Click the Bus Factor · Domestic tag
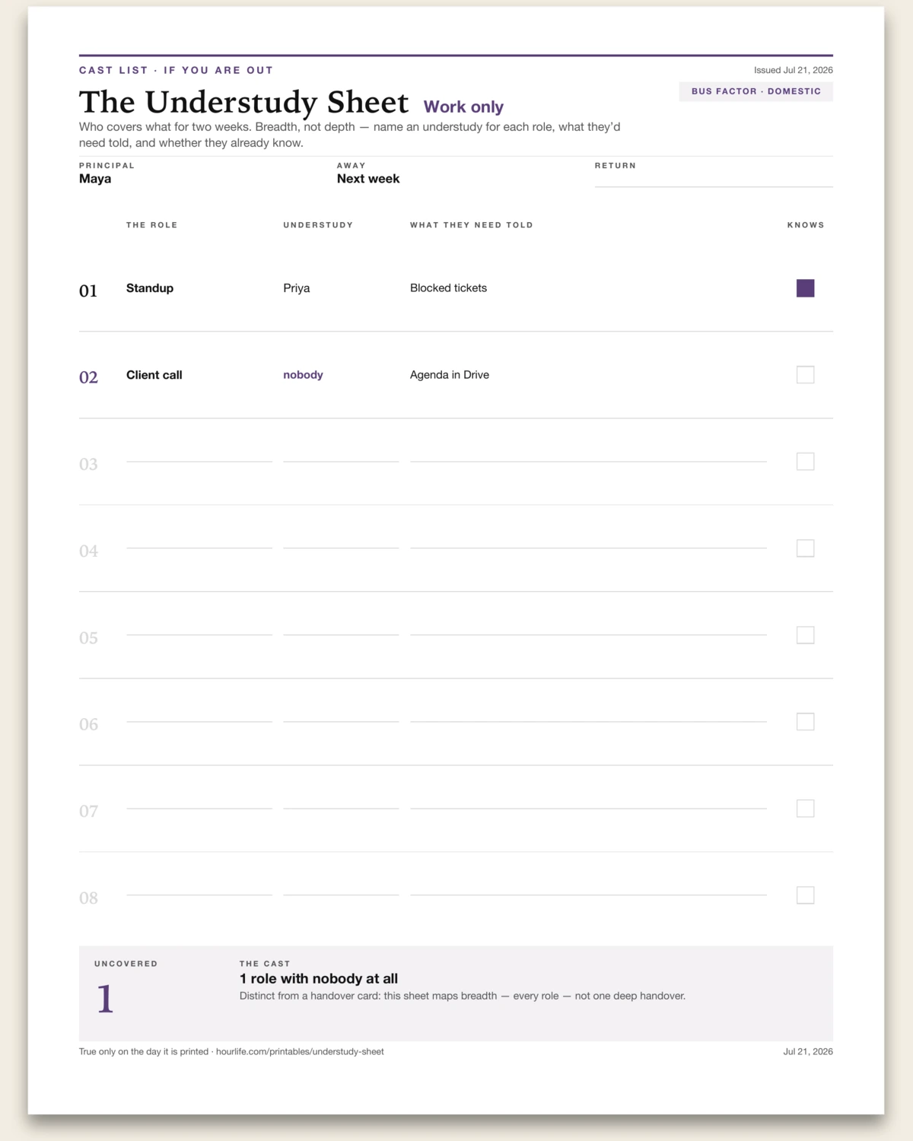913x1141 pixels. tap(756, 91)
